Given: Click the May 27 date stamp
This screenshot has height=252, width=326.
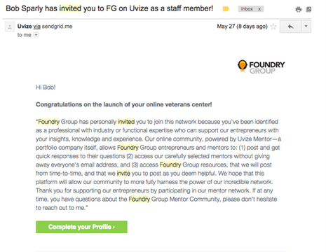Looking at the screenshot, I should [242, 27].
